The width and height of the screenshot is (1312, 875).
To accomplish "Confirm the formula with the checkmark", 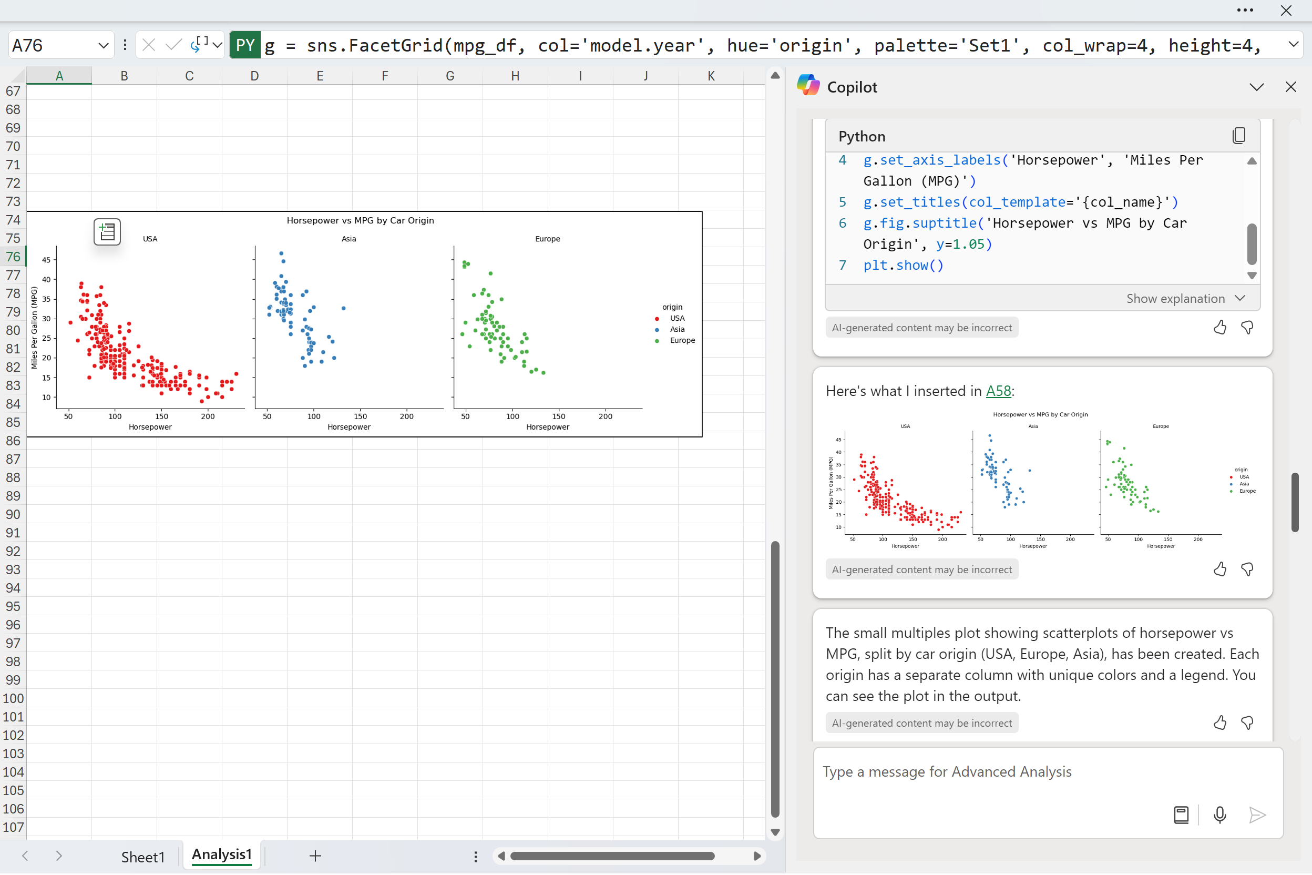I will [173, 45].
